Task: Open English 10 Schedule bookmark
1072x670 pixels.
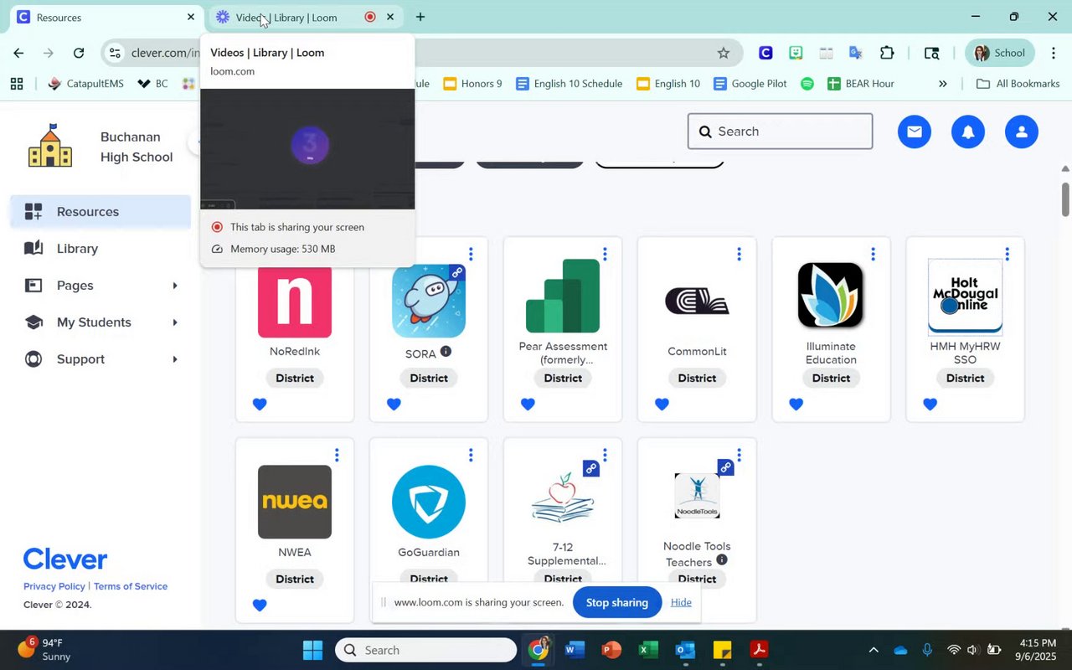Action: pos(569,84)
